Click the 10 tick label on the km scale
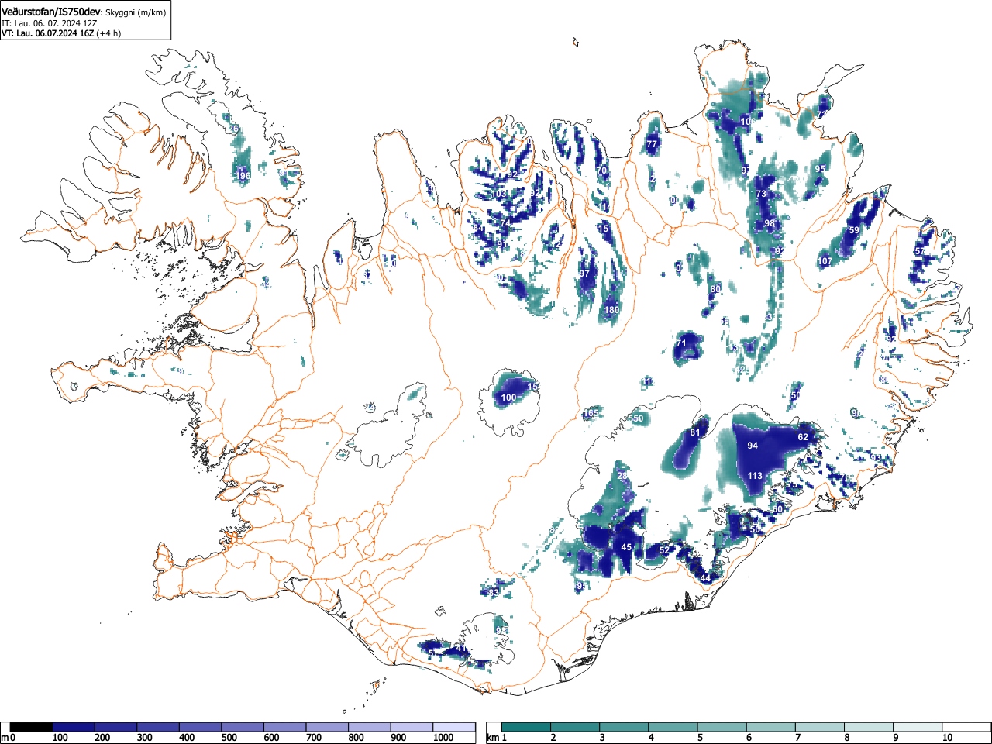 click(946, 738)
